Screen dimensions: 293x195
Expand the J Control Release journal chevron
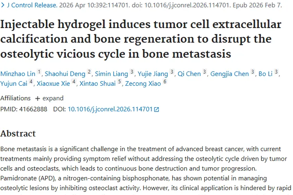coord(3,5)
